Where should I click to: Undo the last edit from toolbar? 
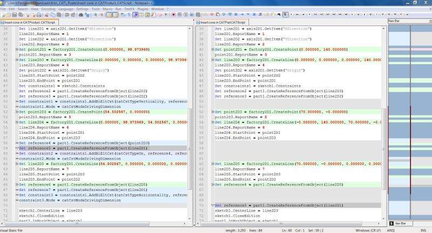67,15
